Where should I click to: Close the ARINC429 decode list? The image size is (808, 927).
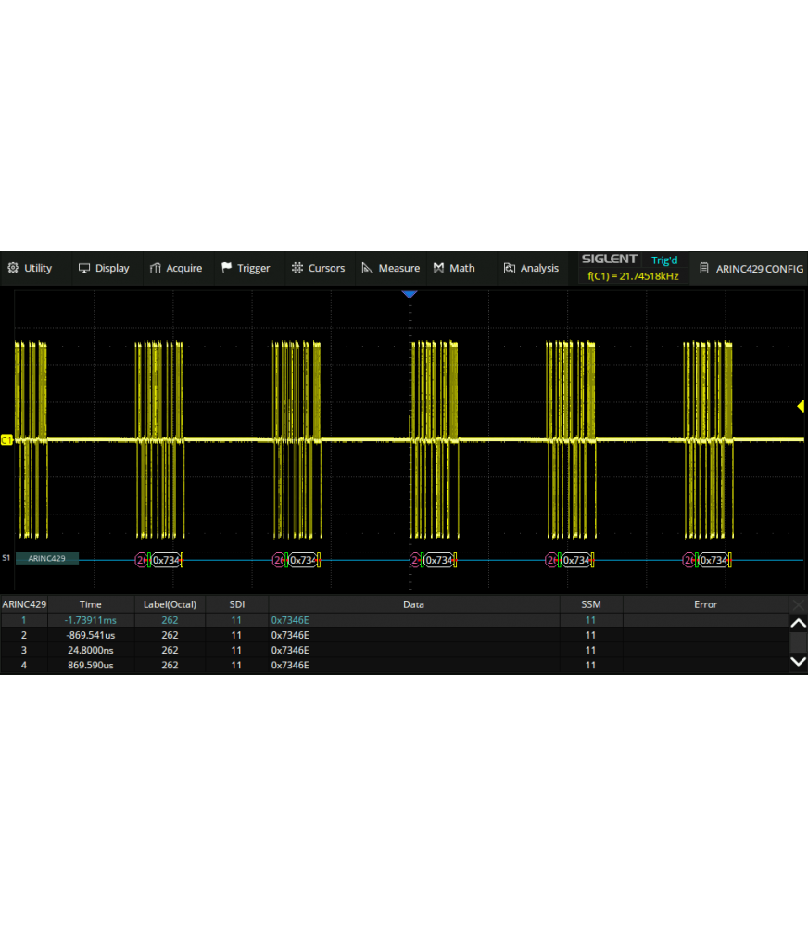799,604
